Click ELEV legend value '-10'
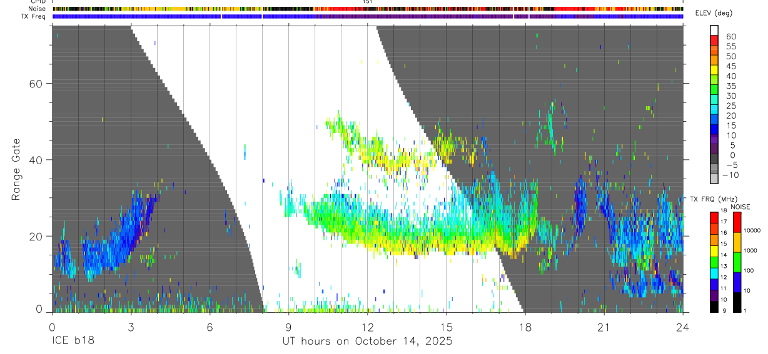Viewport: 768px width, 354px height. (x=730, y=175)
